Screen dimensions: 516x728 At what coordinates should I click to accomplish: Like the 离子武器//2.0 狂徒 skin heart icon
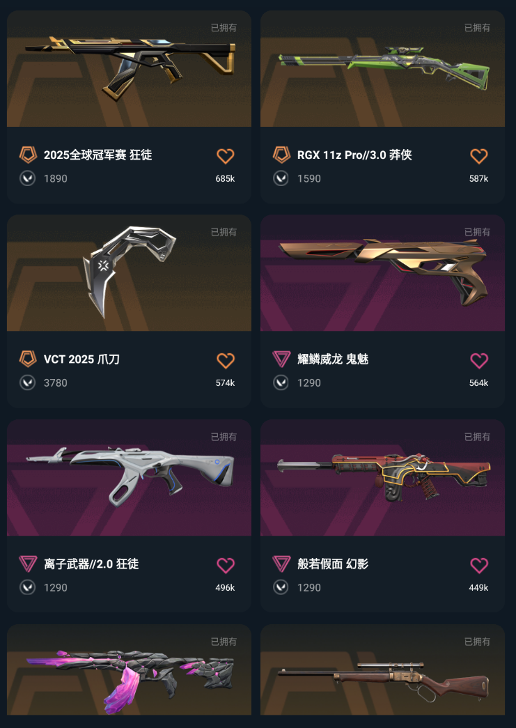click(226, 566)
